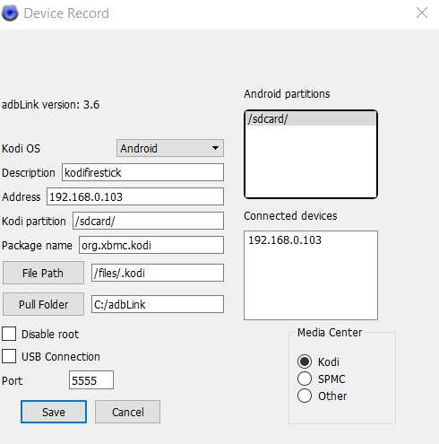
Task: Click the C:/adbLink pull folder field
Action: [x=158, y=304]
